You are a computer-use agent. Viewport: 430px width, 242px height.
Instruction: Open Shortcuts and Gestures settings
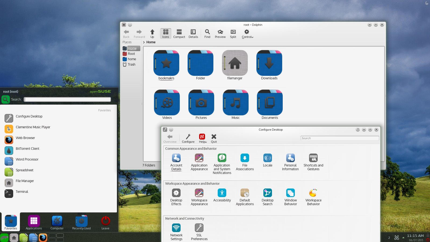[x=313, y=162]
